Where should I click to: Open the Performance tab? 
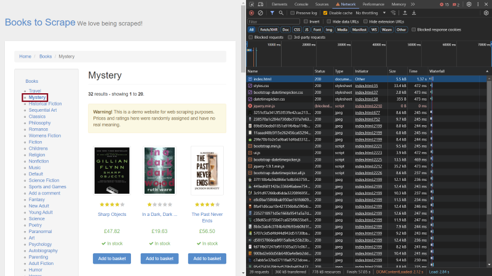pyautogui.click(x=373, y=4)
